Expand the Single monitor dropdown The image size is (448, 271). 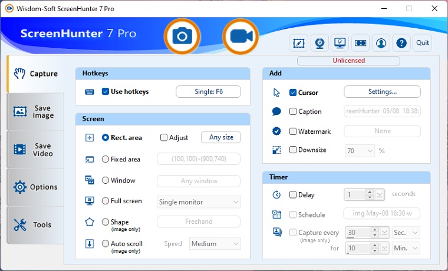point(199,202)
